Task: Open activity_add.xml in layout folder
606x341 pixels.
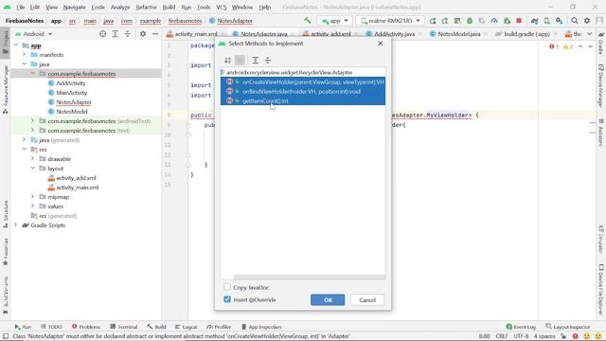Action: pyautogui.click(x=76, y=178)
